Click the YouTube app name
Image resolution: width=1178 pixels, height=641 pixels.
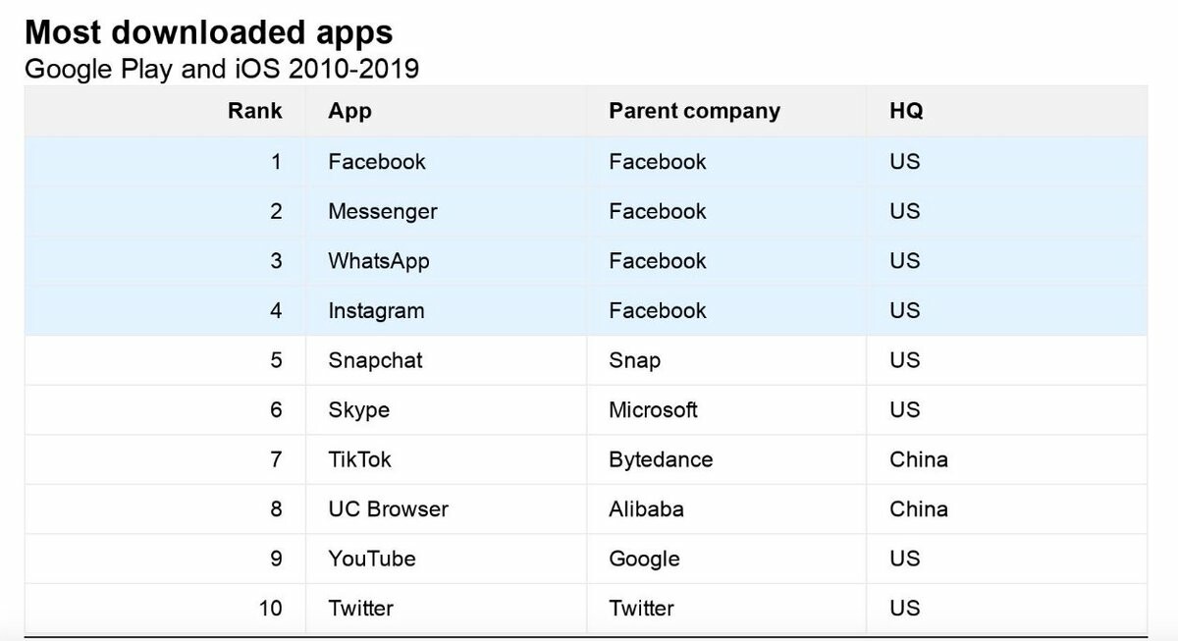(372, 559)
